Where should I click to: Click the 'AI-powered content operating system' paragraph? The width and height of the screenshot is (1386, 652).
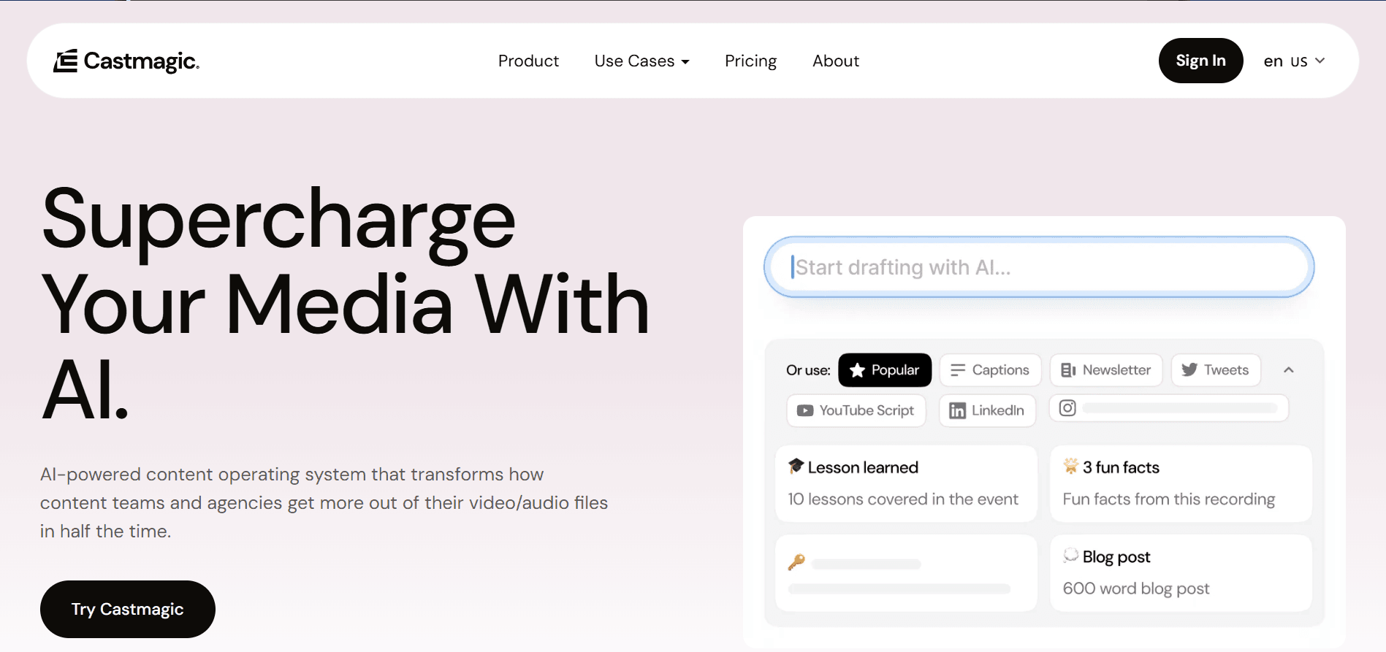pos(324,502)
